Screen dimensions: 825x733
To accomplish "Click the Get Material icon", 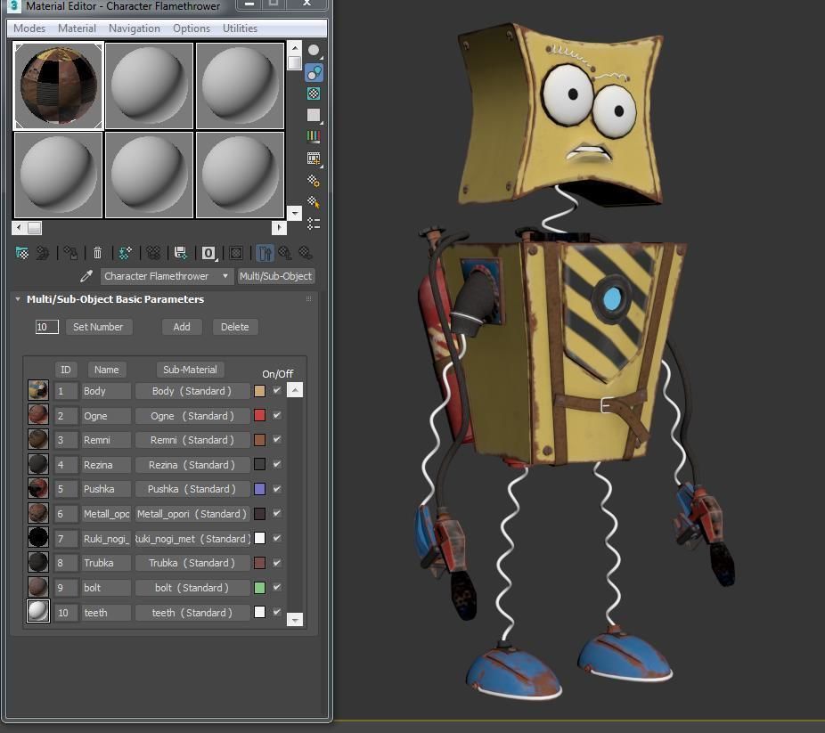I will pyautogui.click(x=22, y=254).
